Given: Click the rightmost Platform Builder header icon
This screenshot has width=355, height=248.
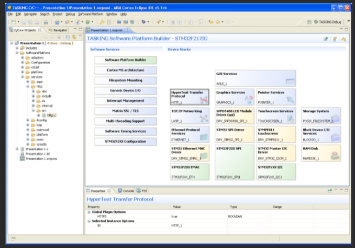Looking at the screenshot, I should pyautogui.click(x=343, y=39).
